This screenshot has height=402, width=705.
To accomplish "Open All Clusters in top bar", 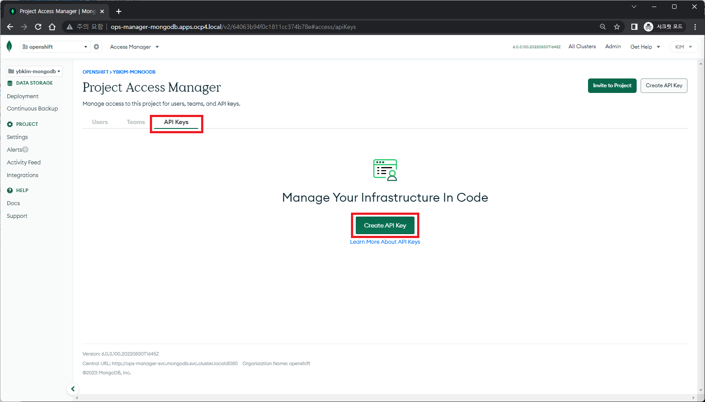I will click(x=582, y=46).
